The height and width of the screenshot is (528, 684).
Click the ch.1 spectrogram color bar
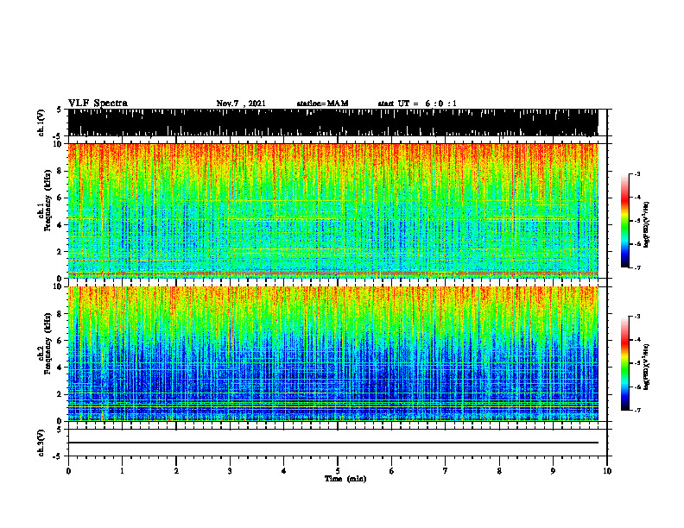click(625, 221)
